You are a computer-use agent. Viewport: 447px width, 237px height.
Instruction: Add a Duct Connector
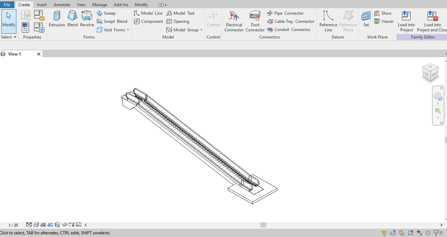tap(255, 21)
